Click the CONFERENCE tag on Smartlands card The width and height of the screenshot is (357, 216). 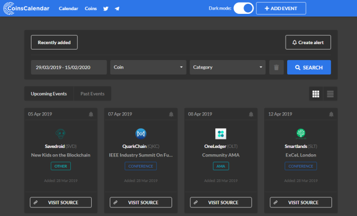coord(301,166)
